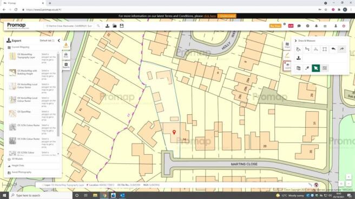Open the help question mark icon
The height and width of the screenshot is (199, 355).
[x=307, y=26]
